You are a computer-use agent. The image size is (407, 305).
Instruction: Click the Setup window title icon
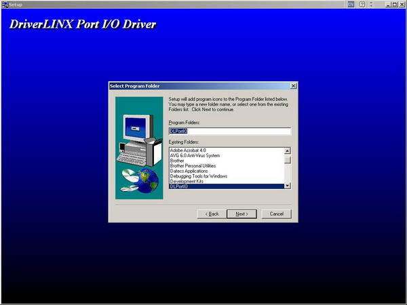pyautogui.click(x=5, y=5)
